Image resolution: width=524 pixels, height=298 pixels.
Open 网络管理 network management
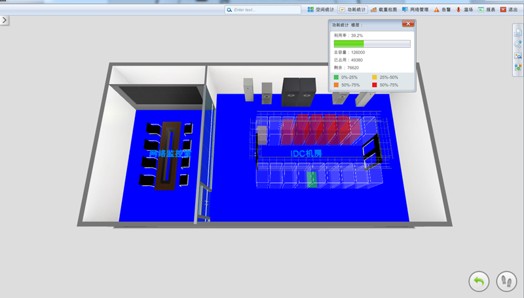pos(415,10)
